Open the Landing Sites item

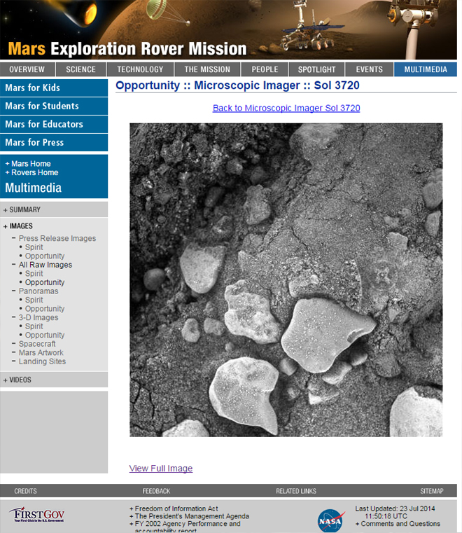click(42, 361)
